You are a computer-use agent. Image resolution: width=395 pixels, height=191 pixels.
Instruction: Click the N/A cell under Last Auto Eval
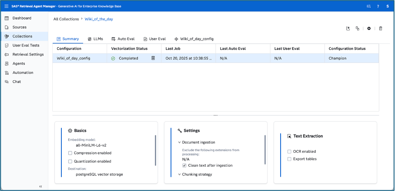(x=243, y=58)
